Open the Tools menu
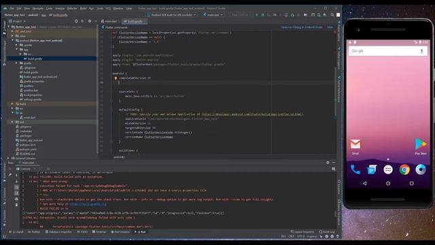435x245 pixels. point(100,8)
